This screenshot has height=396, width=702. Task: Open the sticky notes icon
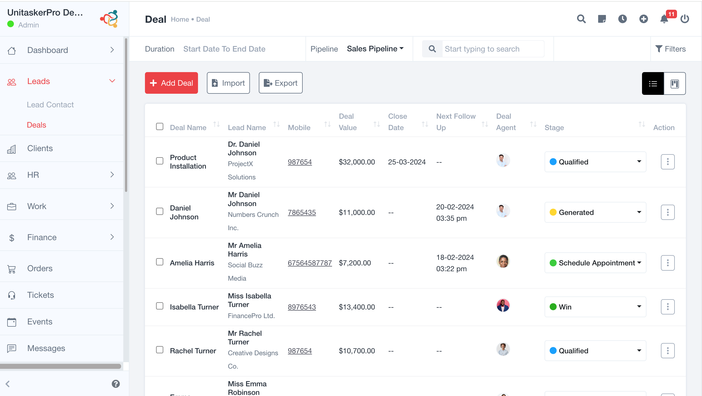pos(602,19)
